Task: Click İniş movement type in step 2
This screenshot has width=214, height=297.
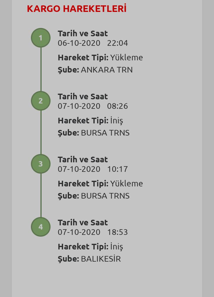Action: click(x=117, y=121)
